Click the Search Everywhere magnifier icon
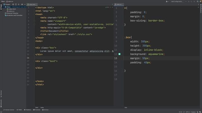 [x=198, y=1]
